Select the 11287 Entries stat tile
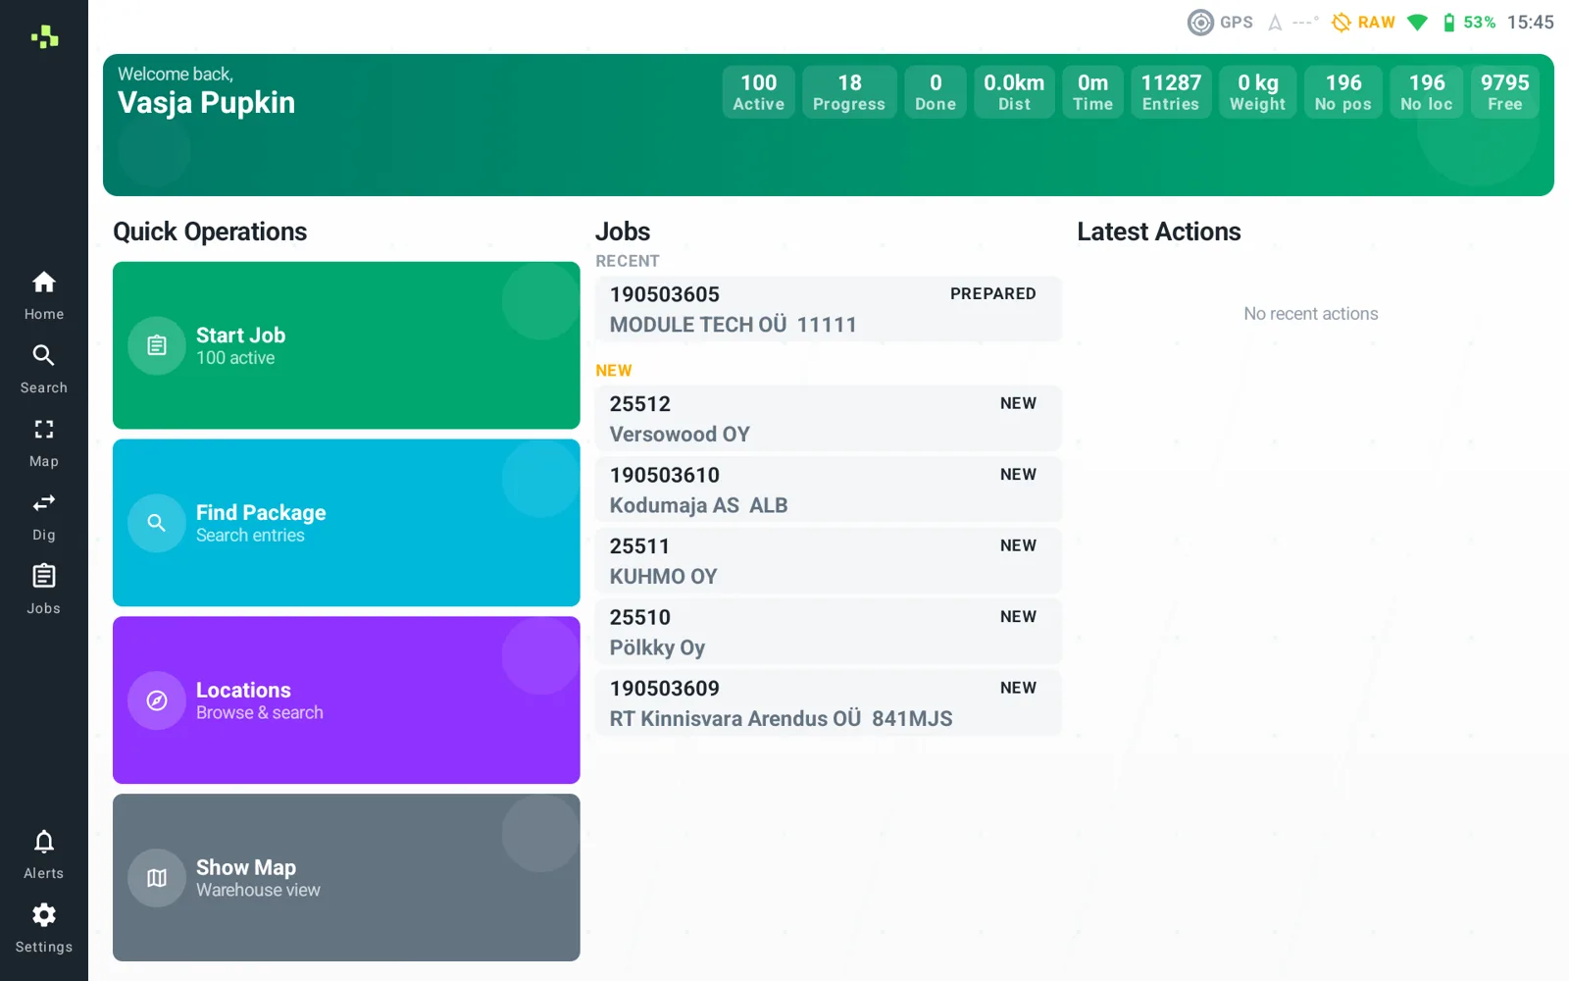Viewport: 1569px width, 981px height. 1171,92
